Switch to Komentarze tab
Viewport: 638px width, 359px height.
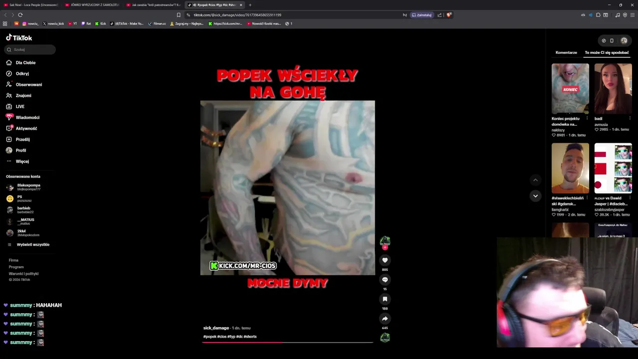click(566, 52)
